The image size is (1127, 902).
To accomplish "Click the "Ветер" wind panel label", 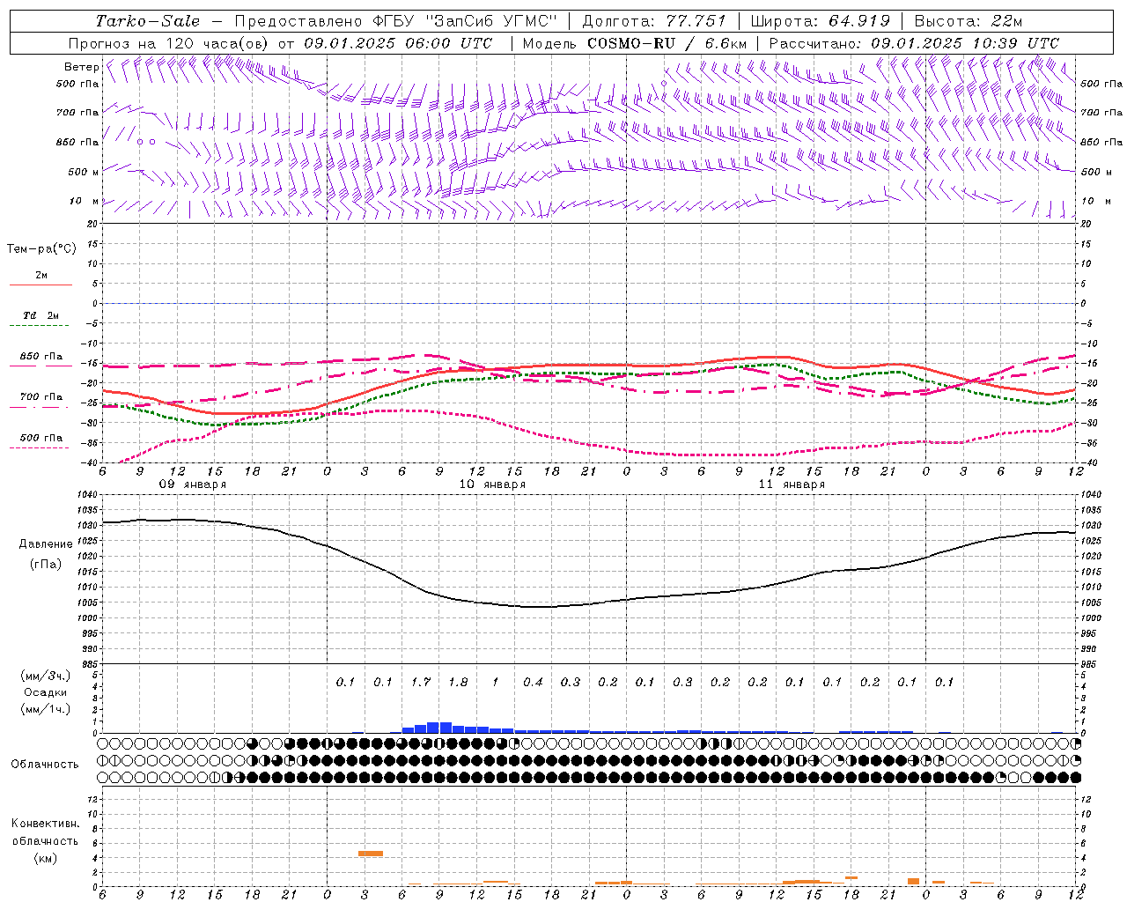I will coord(81,67).
